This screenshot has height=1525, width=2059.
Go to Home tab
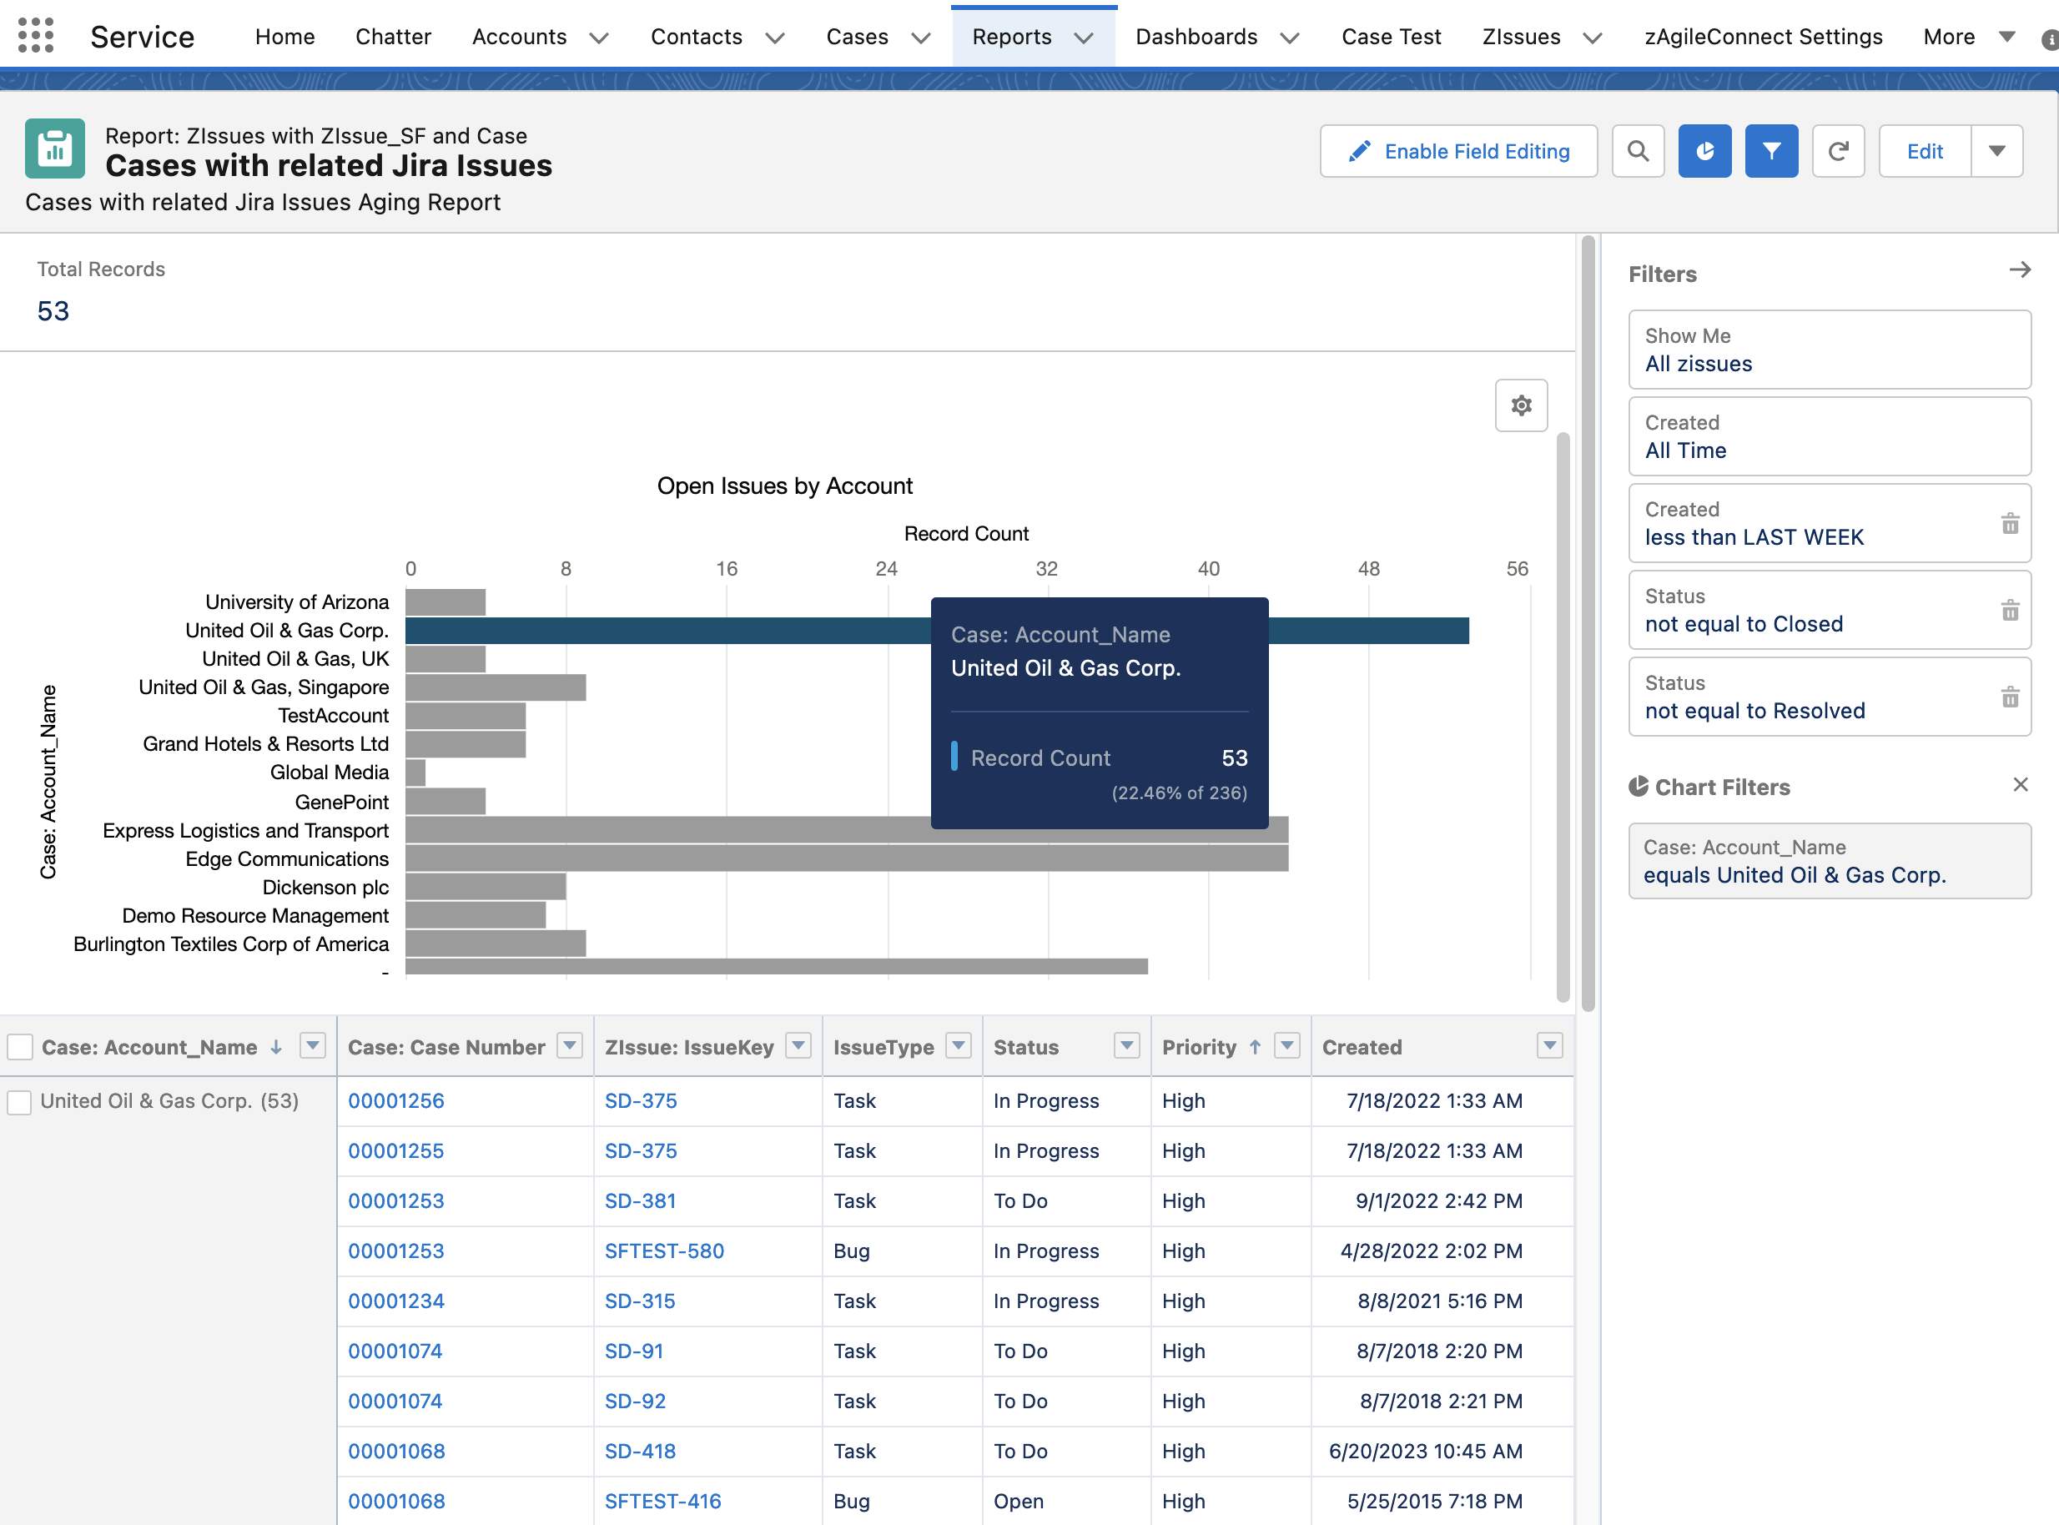(x=284, y=37)
